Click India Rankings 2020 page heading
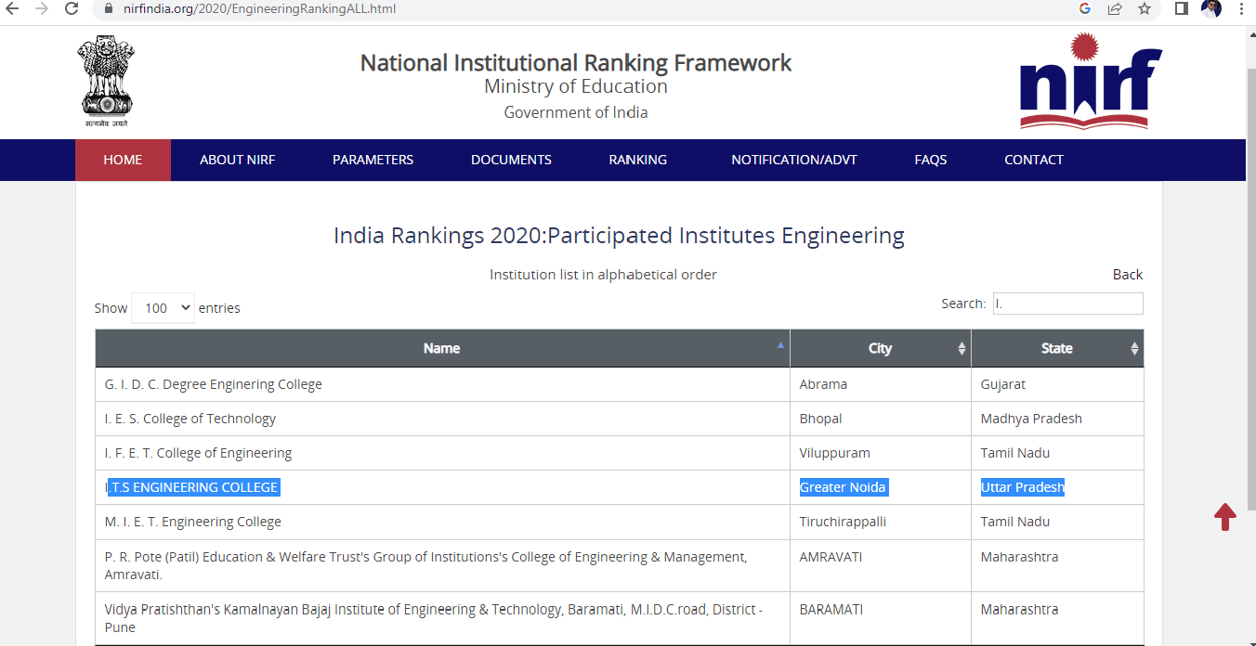The width and height of the screenshot is (1256, 646). pyautogui.click(x=619, y=236)
